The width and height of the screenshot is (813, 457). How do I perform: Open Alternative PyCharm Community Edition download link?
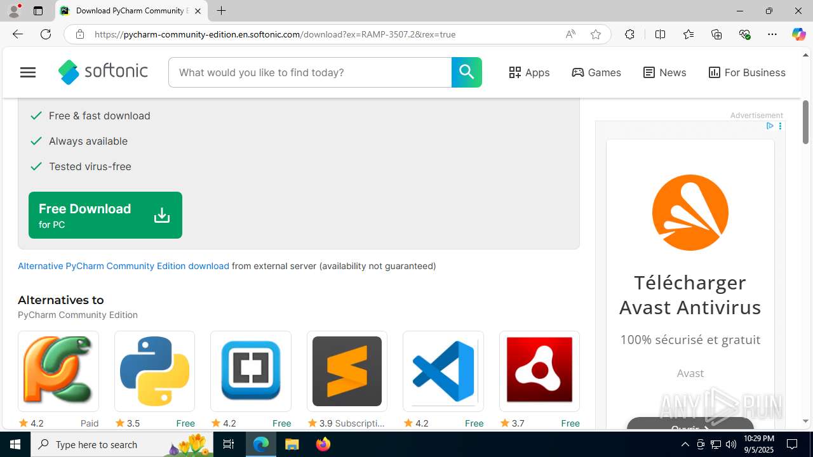click(x=123, y=266)
